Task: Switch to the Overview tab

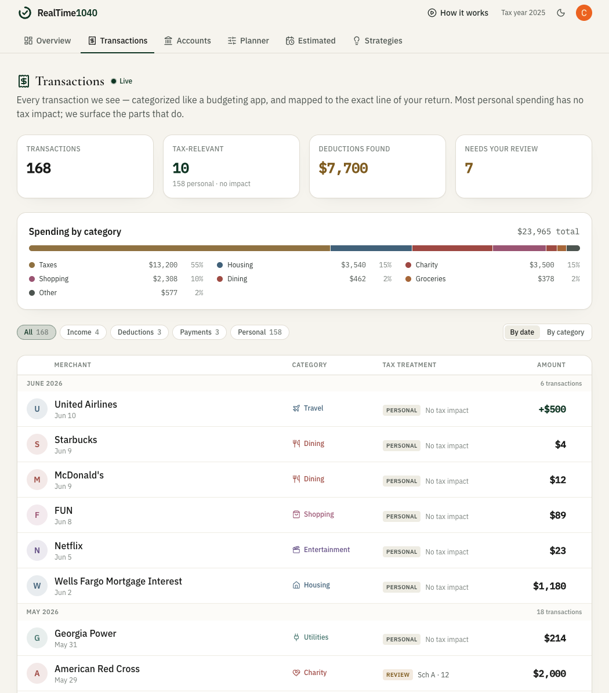Action: (48, 41)
